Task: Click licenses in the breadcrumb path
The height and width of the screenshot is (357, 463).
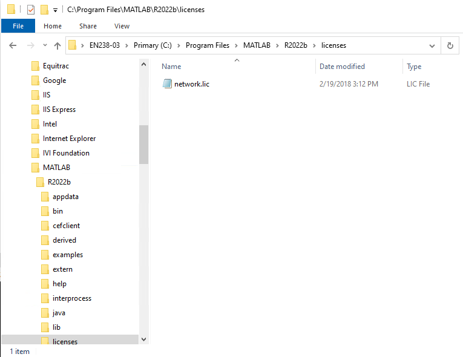Action: tap(333, 45)
